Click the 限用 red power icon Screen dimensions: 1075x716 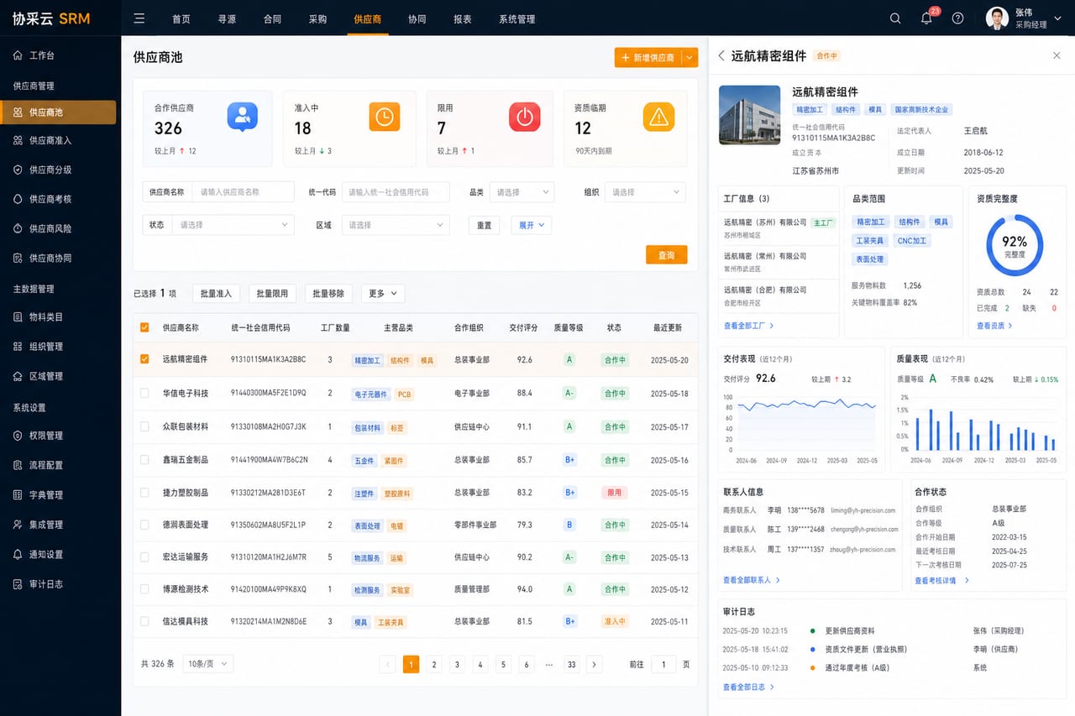pyautogui.click(x=524, y=117)
